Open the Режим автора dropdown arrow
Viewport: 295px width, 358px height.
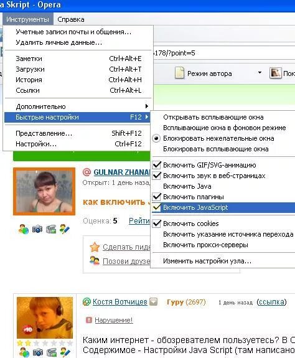(x=260, y=73)
